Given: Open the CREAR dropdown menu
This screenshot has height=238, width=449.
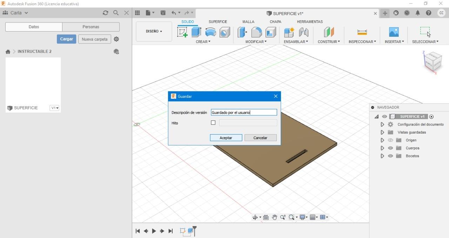Looking at the screenshot, I should click(x=203, y=42).
